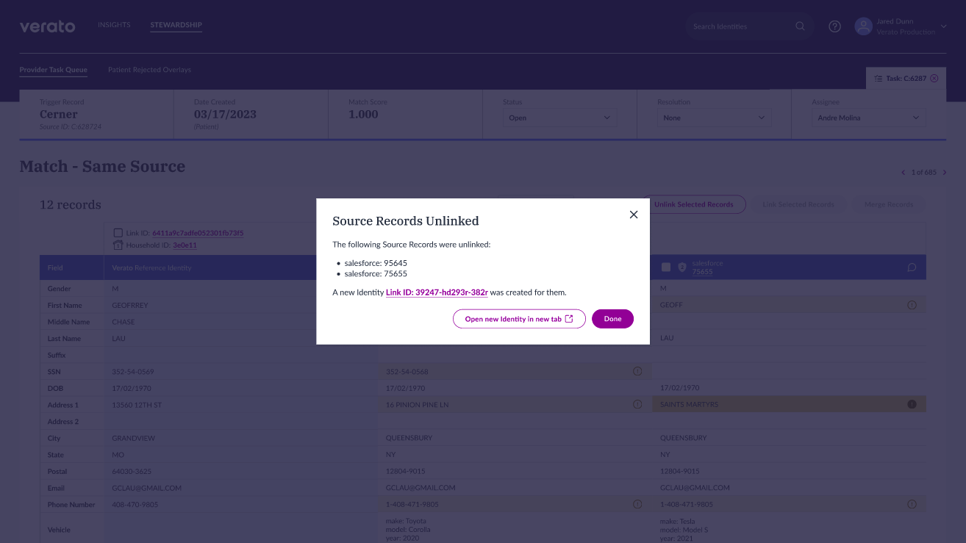Click the Jared Dunn avatar icon
Screen dimensions: 966x543
(x=862, y=26)
